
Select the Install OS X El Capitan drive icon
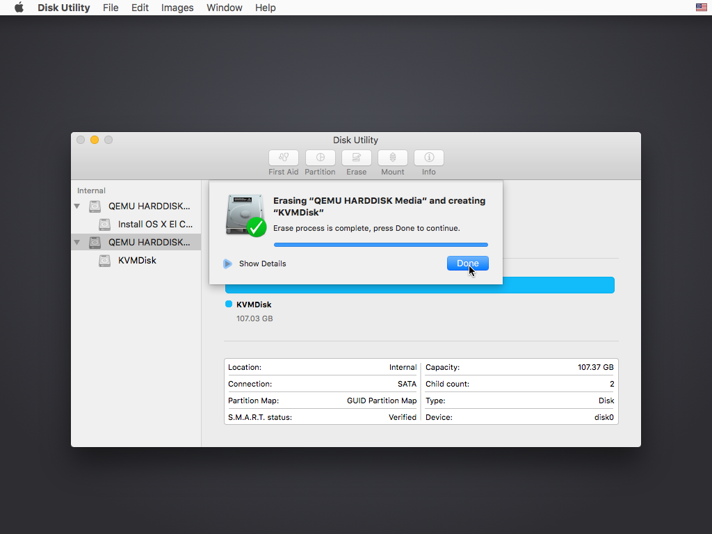click(x=104, y=224)
